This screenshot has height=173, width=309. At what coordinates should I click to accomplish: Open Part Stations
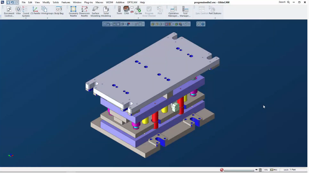[x=215, y=10]
